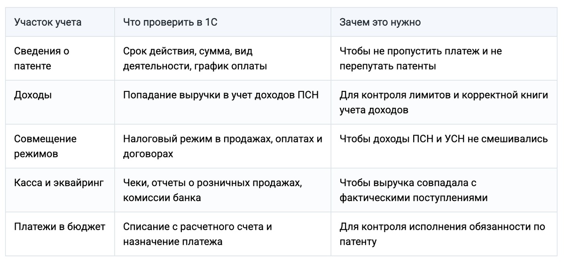Click 'Налоговый режим в продажах' cell
Image resolution: width=564 pixels, height=262 pixels.
(223, 146)
